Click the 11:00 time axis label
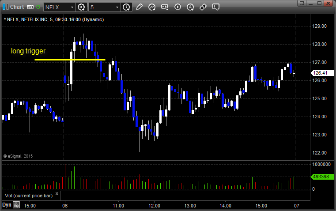Viewport: 336px width, 211px height. click(118, 206)
